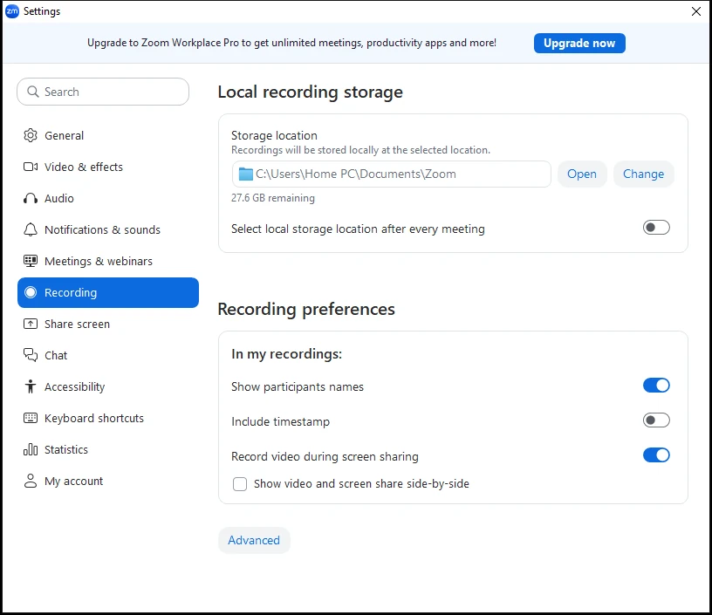Click the Upgrade to Zoom Workplace Pro message

point(291,43)
